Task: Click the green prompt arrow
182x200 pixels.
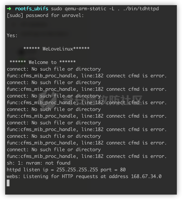Action: click(9, 9)
